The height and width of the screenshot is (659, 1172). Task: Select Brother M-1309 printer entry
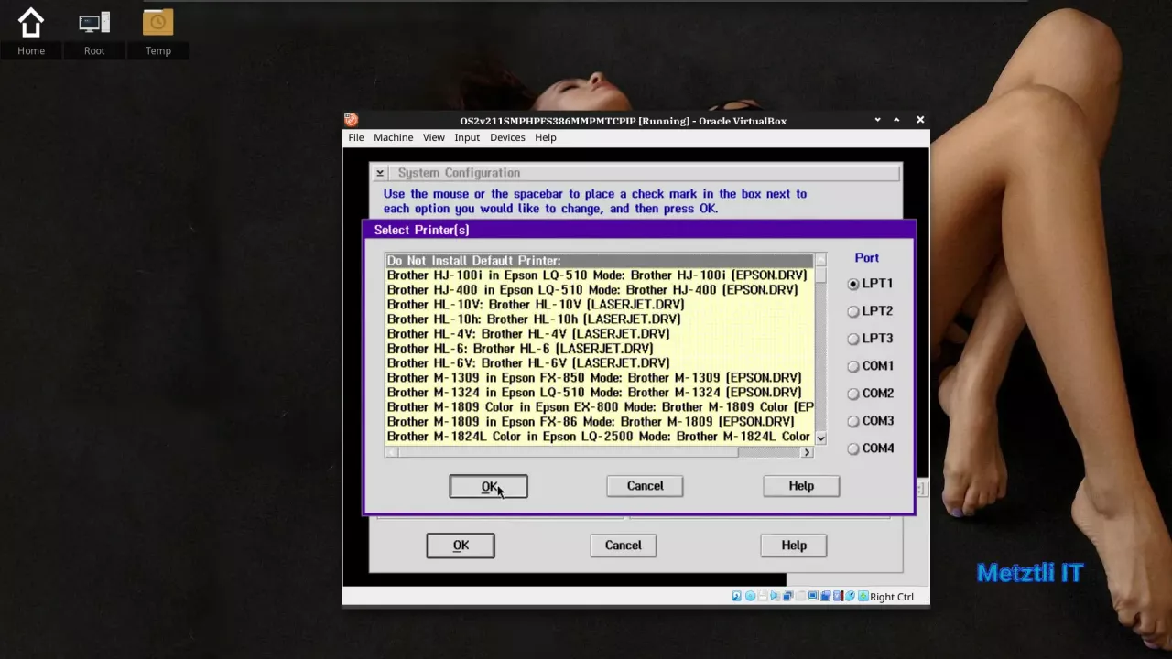(x=599, y=378)
